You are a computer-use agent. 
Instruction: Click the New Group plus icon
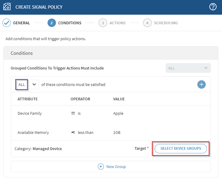[101, 167]
